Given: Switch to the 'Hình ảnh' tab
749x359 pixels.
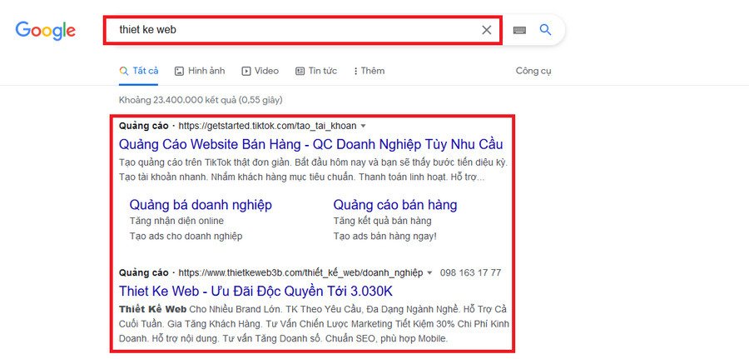Looking at the screenshot, I should point(200,71).
